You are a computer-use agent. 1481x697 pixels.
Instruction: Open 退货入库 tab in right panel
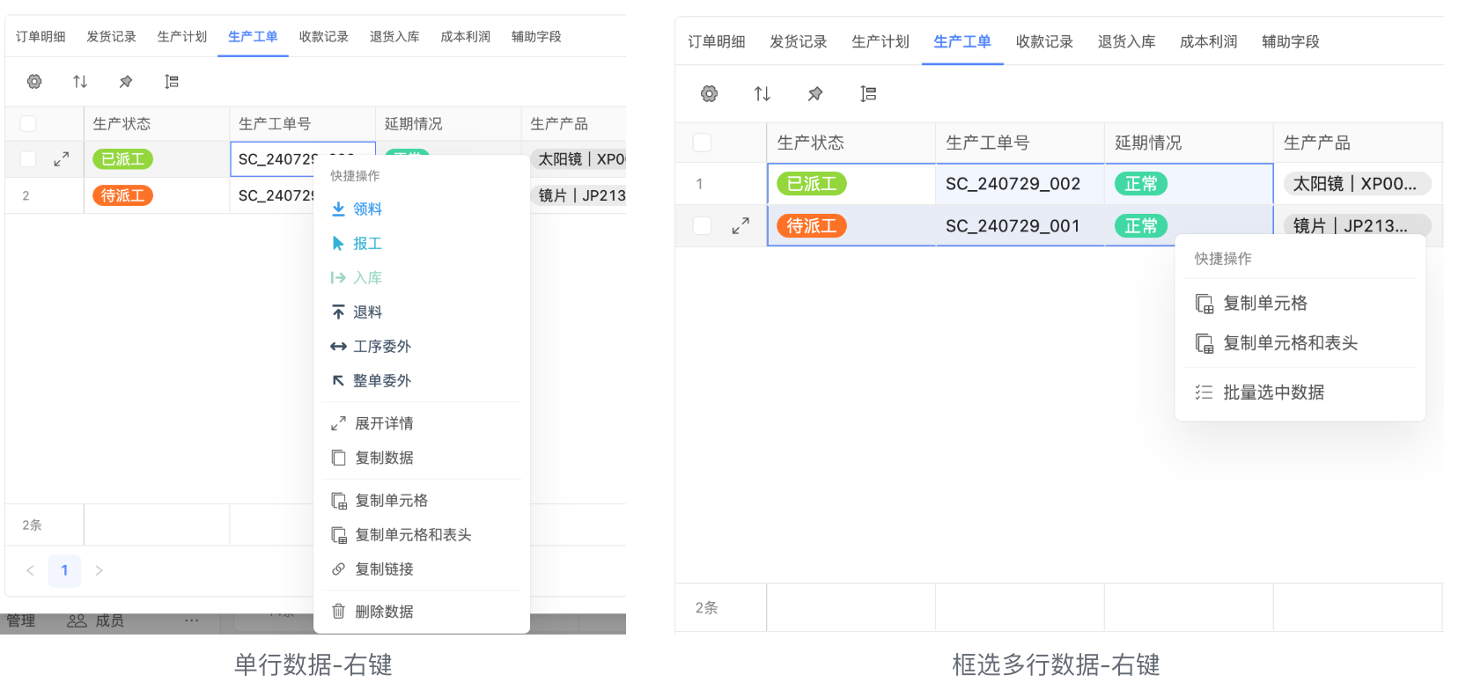point(1126,42)
